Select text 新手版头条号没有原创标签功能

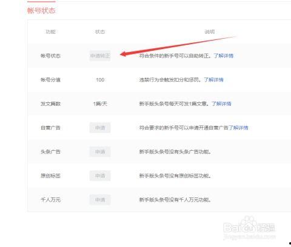tap(175, 176)
